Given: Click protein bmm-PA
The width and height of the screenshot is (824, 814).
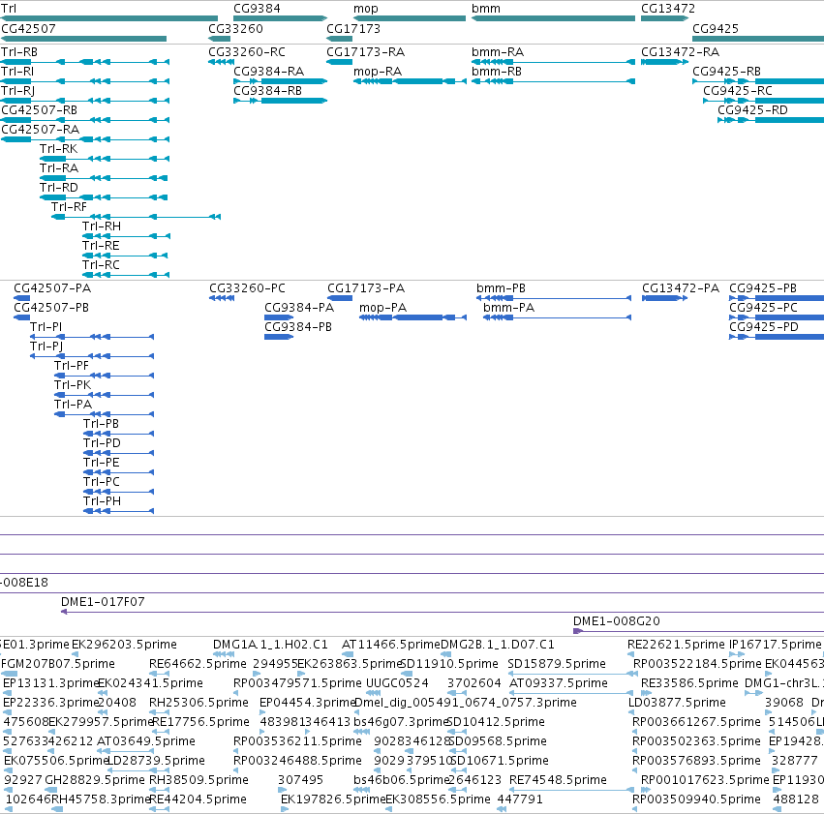Looking at the screenshot, I should (x=557, y=317).
